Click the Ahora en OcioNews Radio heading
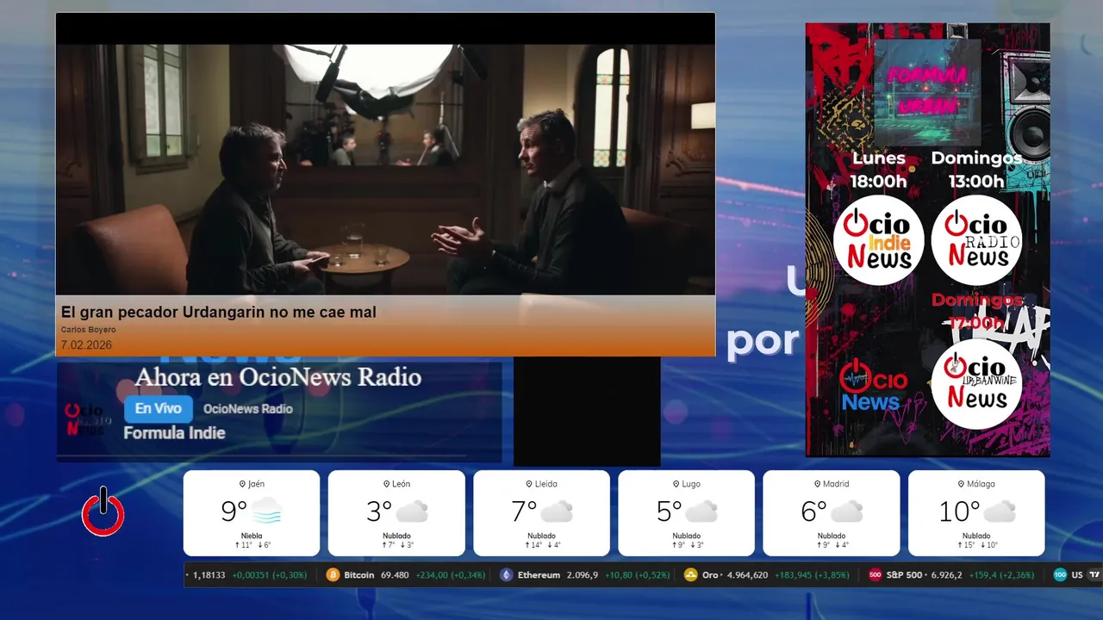 [278, 377]
